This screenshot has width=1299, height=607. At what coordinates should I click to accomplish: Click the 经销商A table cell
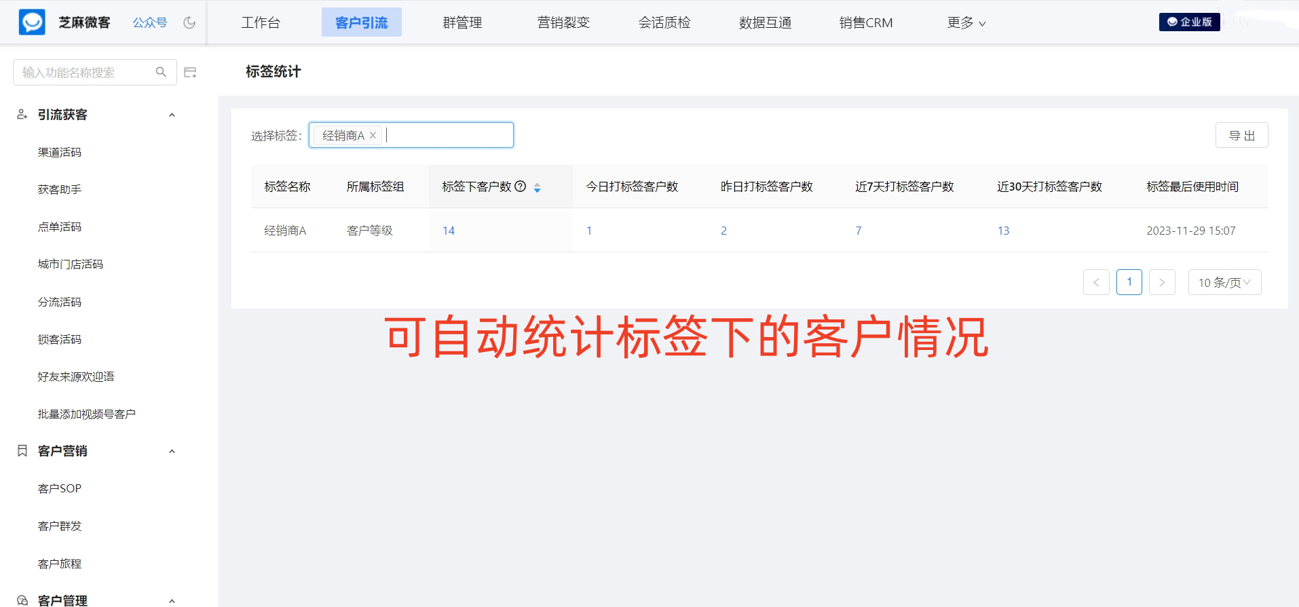(285, 231)
